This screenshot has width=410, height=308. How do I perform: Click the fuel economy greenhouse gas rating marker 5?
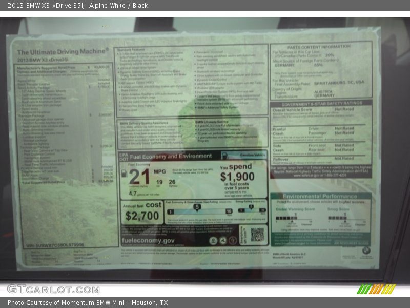tap(197, 207)
